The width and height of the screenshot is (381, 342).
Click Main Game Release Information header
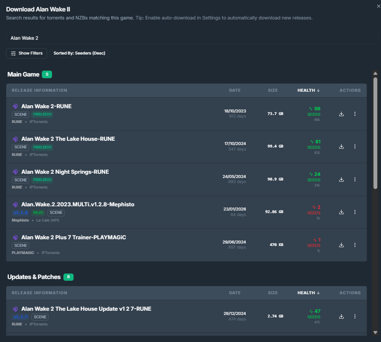pos(39,90)
